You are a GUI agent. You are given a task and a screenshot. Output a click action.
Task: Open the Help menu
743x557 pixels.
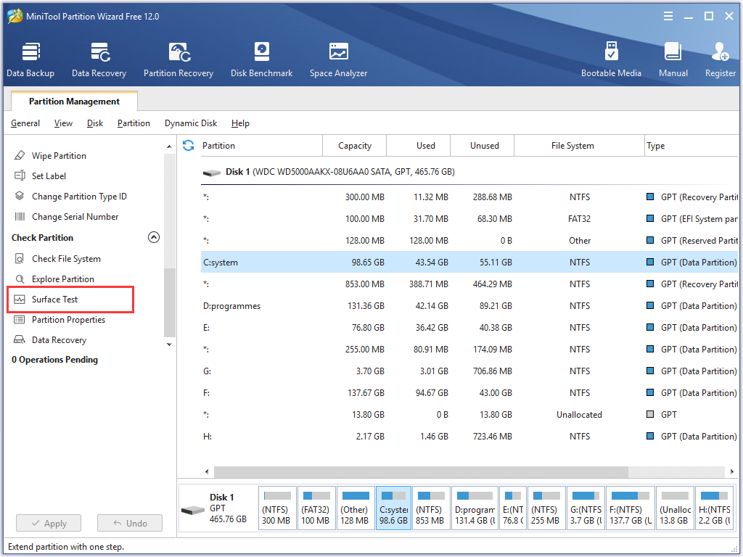coord(240,123)
